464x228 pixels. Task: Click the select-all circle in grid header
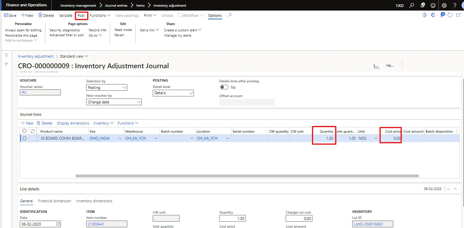coord(24,131)
